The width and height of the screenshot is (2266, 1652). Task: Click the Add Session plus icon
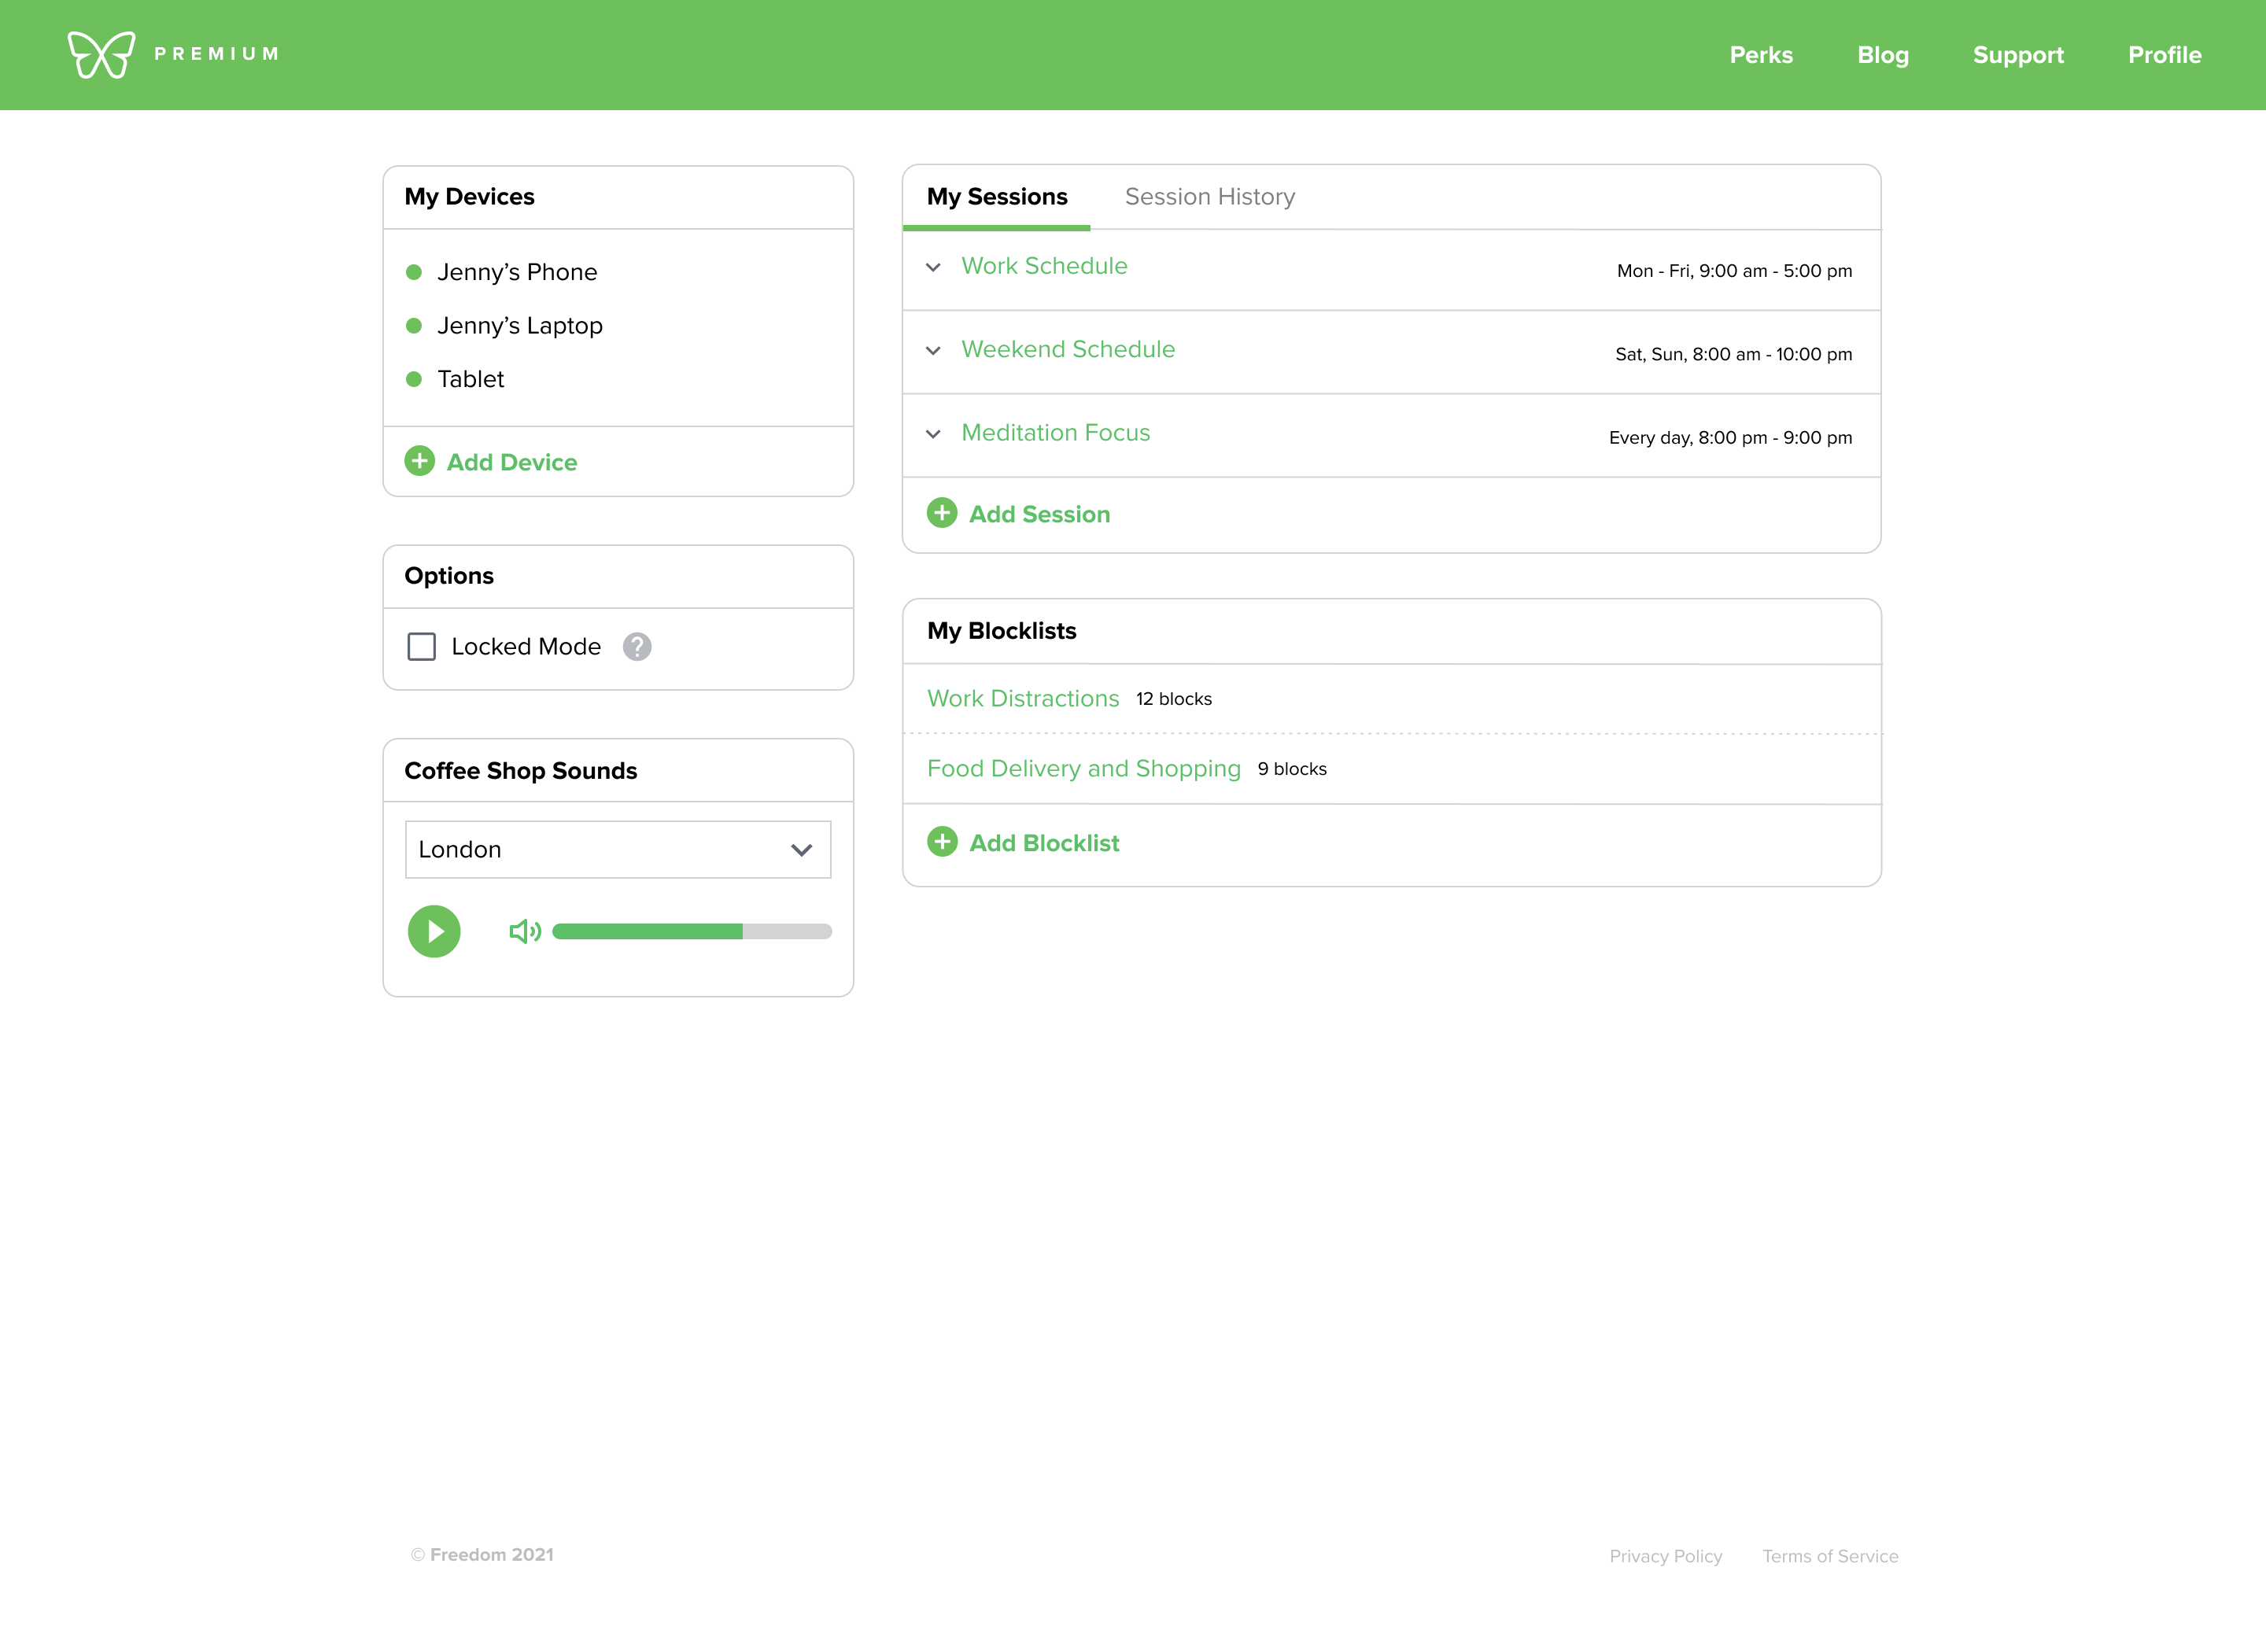pos(941,513)
